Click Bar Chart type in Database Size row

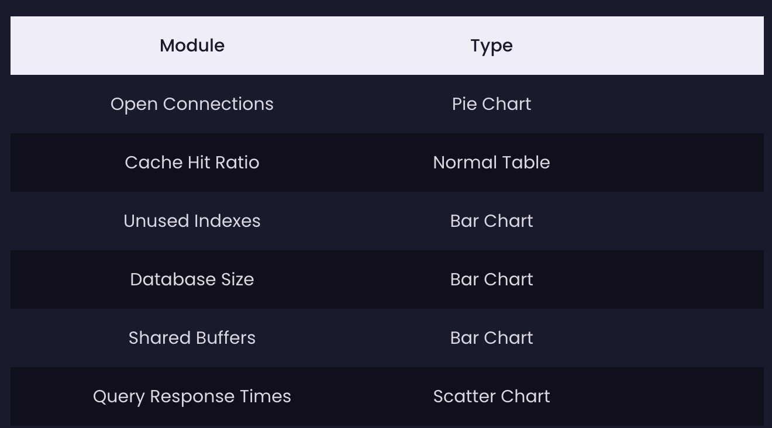[491, 279]
